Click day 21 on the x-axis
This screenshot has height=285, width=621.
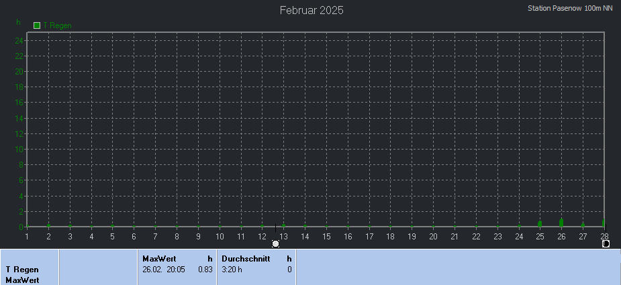pos(455,237)
